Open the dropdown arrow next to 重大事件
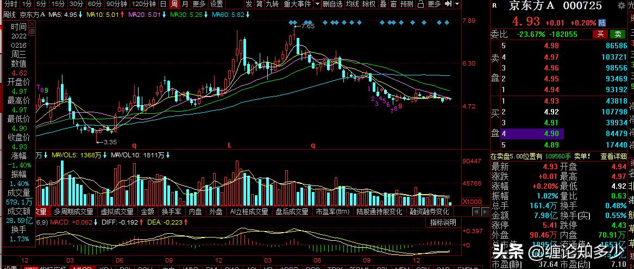This screenshot has width=634, height=269. (x=318, y=4)
